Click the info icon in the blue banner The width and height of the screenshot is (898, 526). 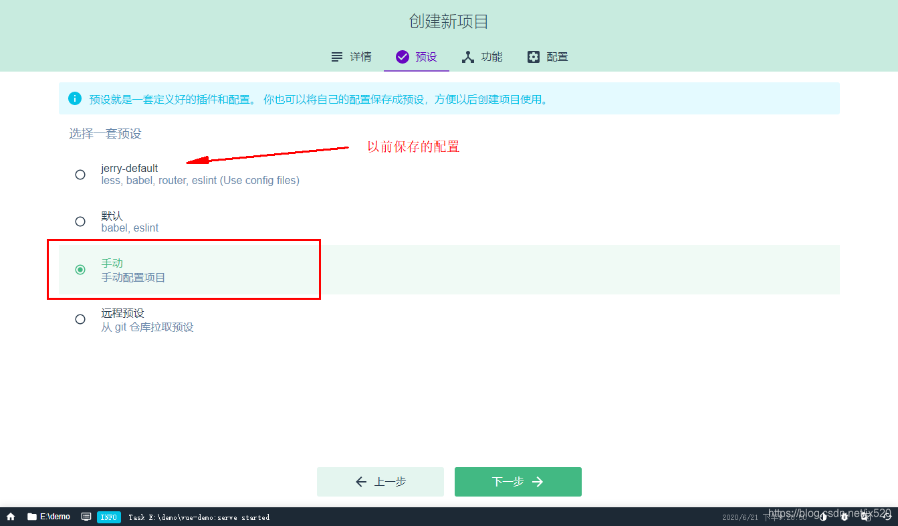[75, 99]
